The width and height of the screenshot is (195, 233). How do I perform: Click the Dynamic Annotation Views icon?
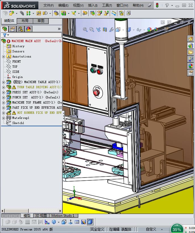click(x=111, y=30)
